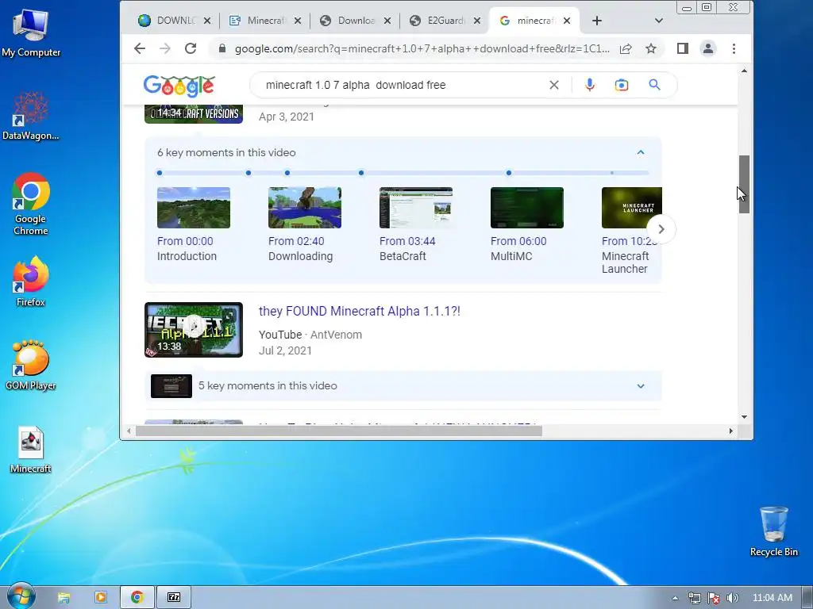Click the first timeline dot for Introduction

160,173
